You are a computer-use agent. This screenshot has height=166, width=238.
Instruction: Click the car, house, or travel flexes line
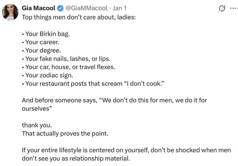coord(70,67)
